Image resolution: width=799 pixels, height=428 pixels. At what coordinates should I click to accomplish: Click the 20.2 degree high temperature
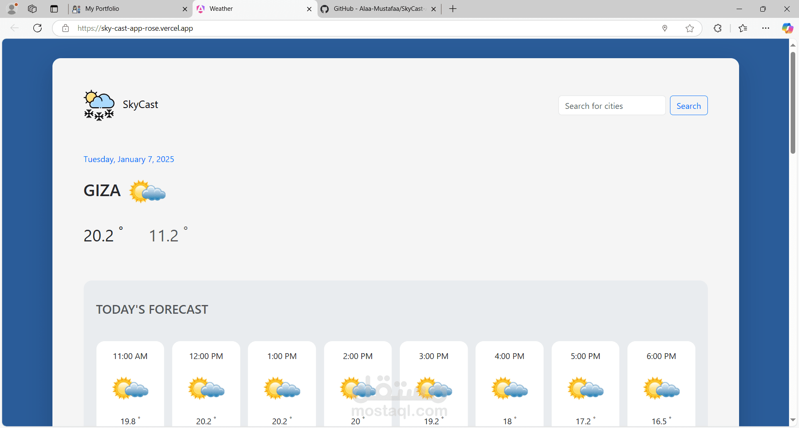tap(103, 235)
